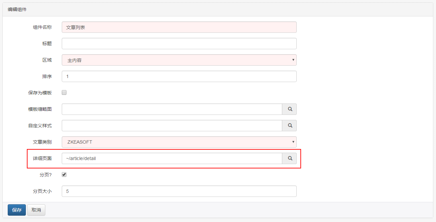Click the 取消 button

pyautogui.click(x=36, y=210)
